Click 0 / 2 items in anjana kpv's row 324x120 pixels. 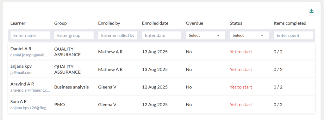point(278,70)
